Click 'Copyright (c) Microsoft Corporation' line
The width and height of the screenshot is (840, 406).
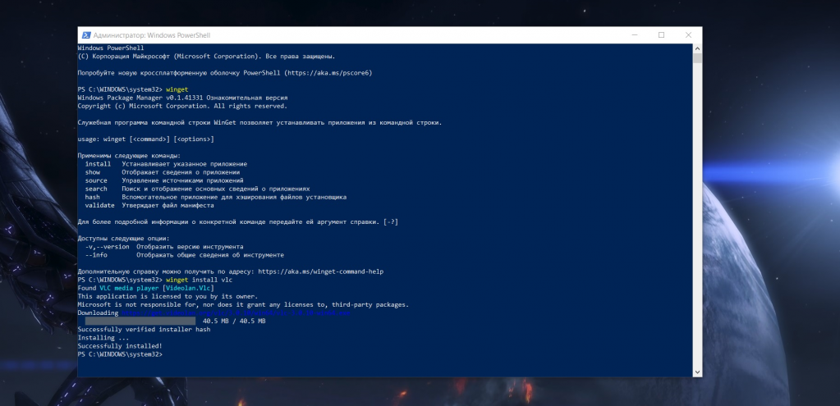pyautogui.click(x=182, y=106)
